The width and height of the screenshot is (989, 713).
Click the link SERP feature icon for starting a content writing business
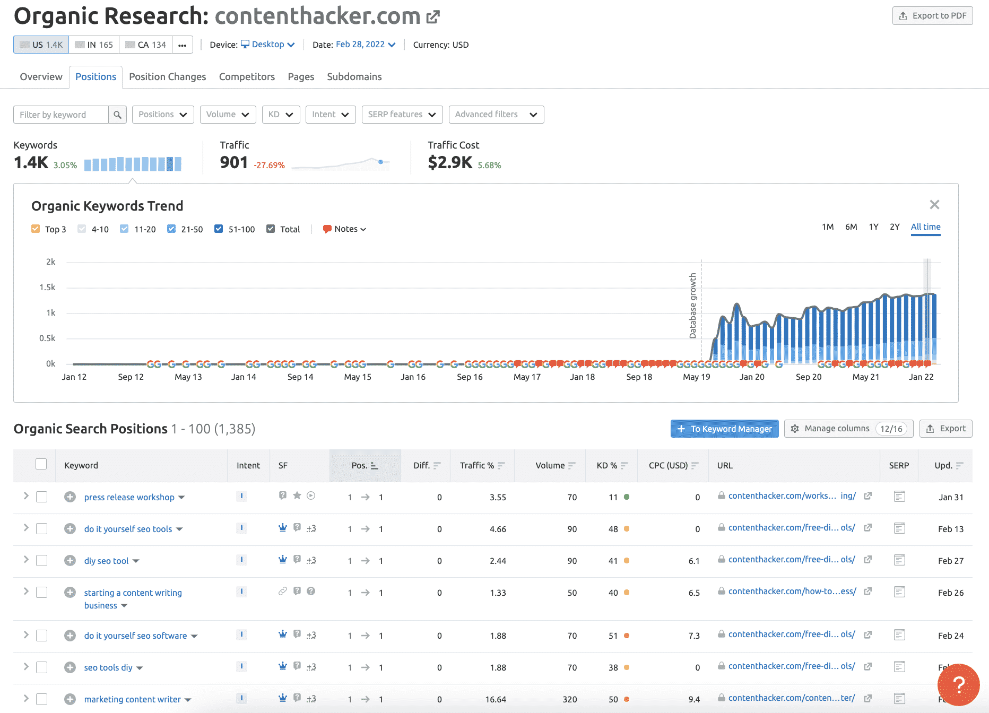283,591
